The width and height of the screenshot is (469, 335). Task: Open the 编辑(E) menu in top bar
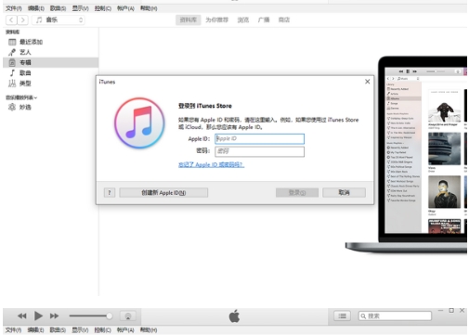click(x=35, y=8)
